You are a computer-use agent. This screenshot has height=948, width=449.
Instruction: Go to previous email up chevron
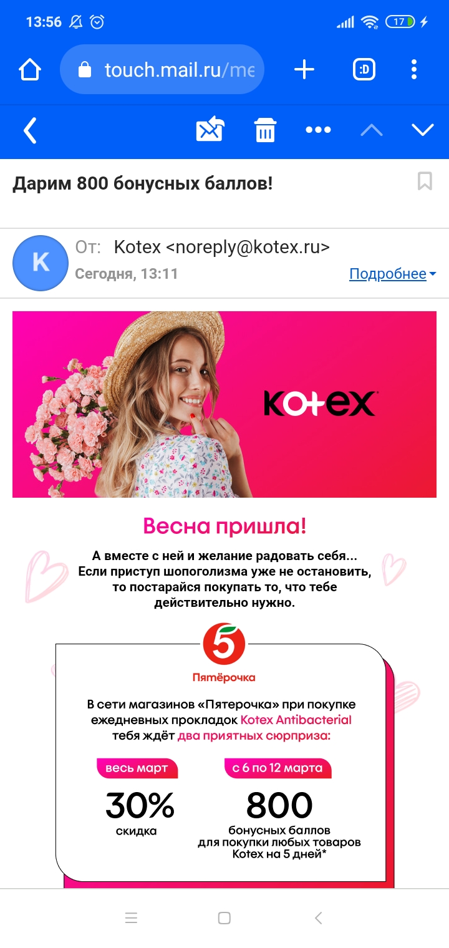(372, 130)
